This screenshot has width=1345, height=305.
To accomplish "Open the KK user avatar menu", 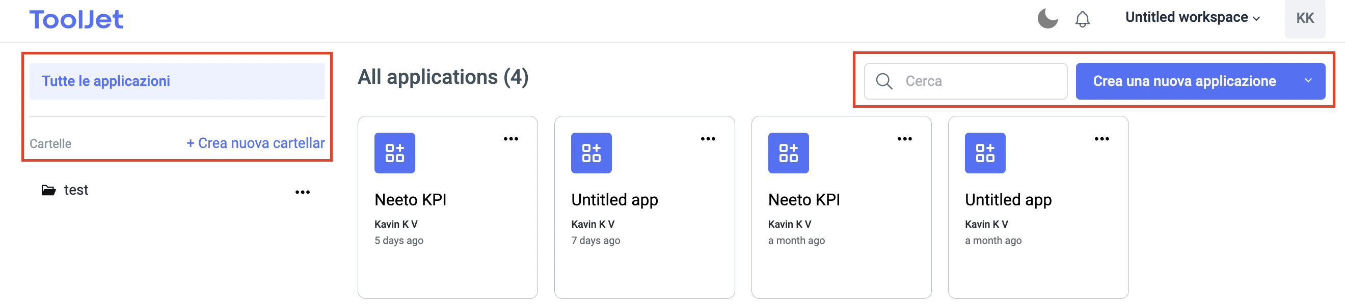I will 1304,19.
